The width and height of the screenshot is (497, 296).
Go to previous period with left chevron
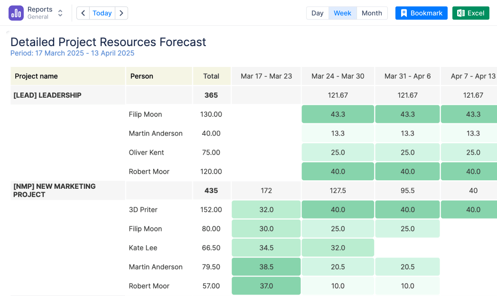(x=83, y=13)
